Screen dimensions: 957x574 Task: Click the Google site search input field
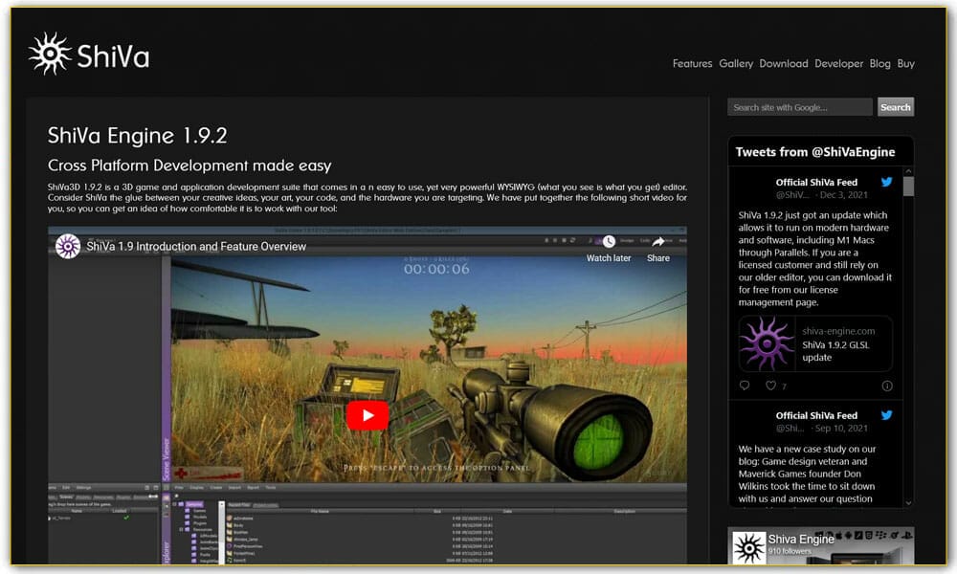pos(799,106)
